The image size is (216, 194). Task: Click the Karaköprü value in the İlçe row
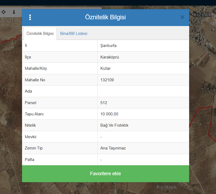coord(109,57)
